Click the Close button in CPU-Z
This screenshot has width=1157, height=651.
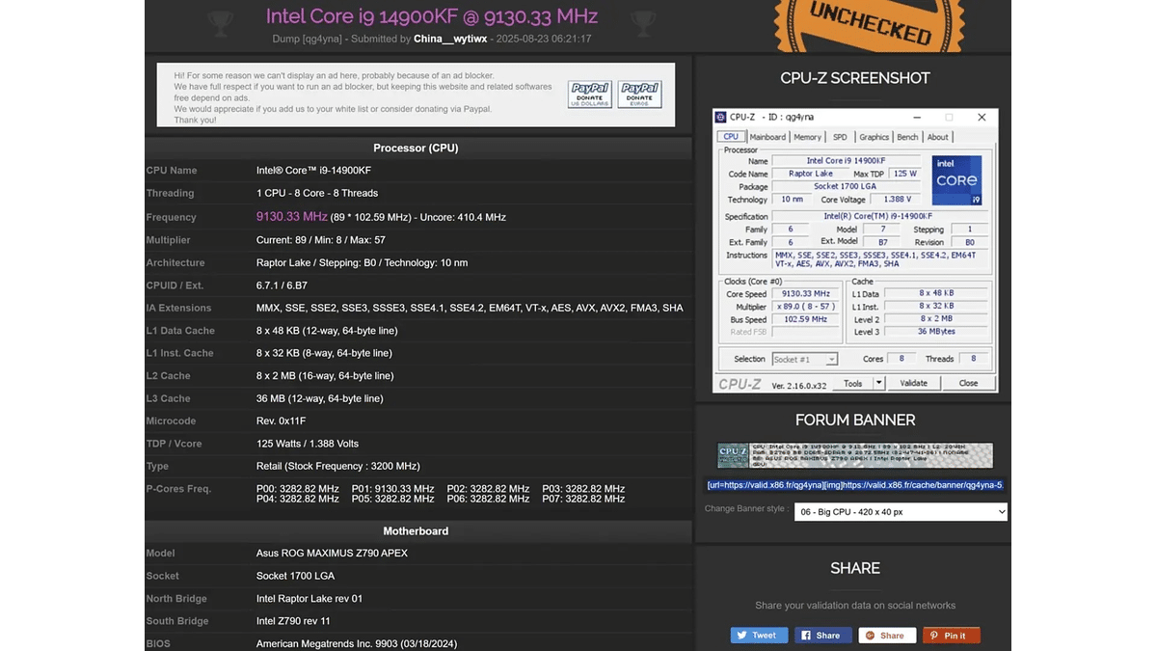point(968,383)
